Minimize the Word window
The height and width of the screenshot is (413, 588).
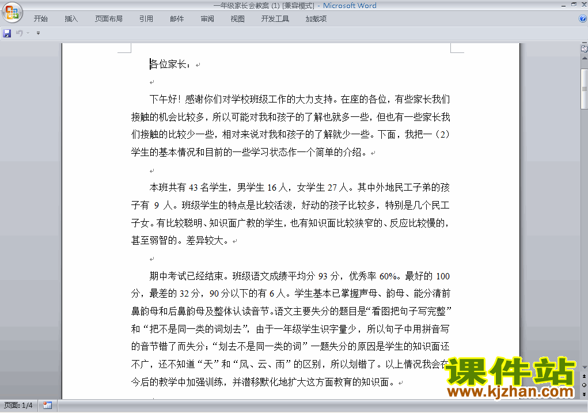point(563,5)
